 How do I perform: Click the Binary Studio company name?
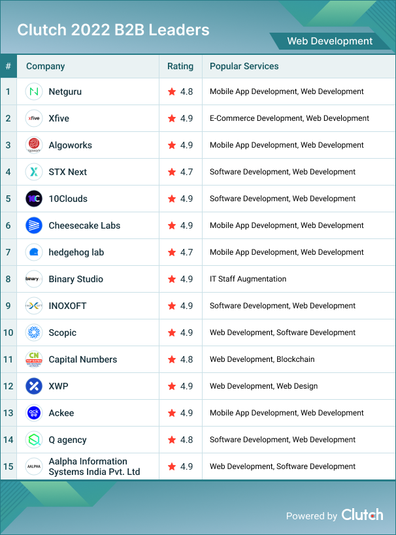pyautogui.click(x=76, y=279)
